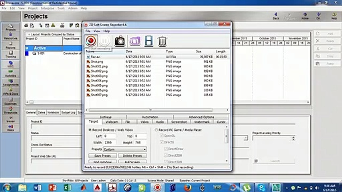Open the Notebook tab in Primavera details

pos(53,113)
